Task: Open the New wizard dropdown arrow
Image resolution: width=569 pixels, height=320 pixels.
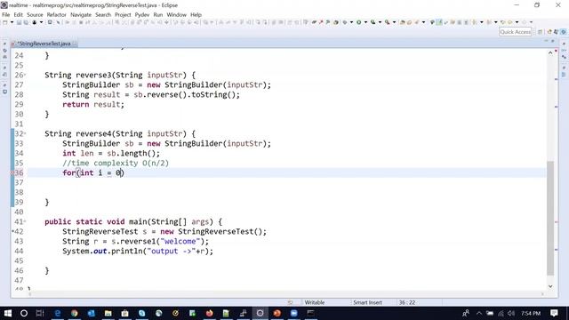Action: coord(12,22)
